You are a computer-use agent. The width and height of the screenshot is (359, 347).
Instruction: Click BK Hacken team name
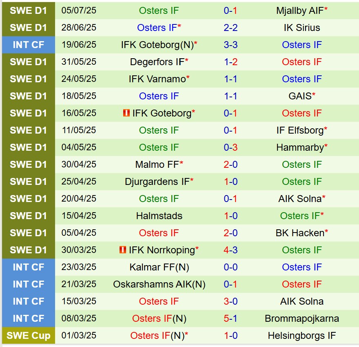300,233
